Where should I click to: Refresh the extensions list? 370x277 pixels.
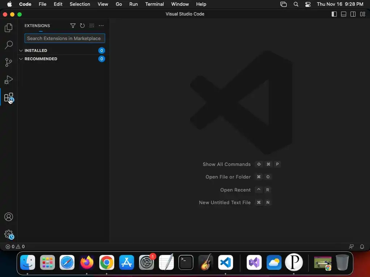82,26
